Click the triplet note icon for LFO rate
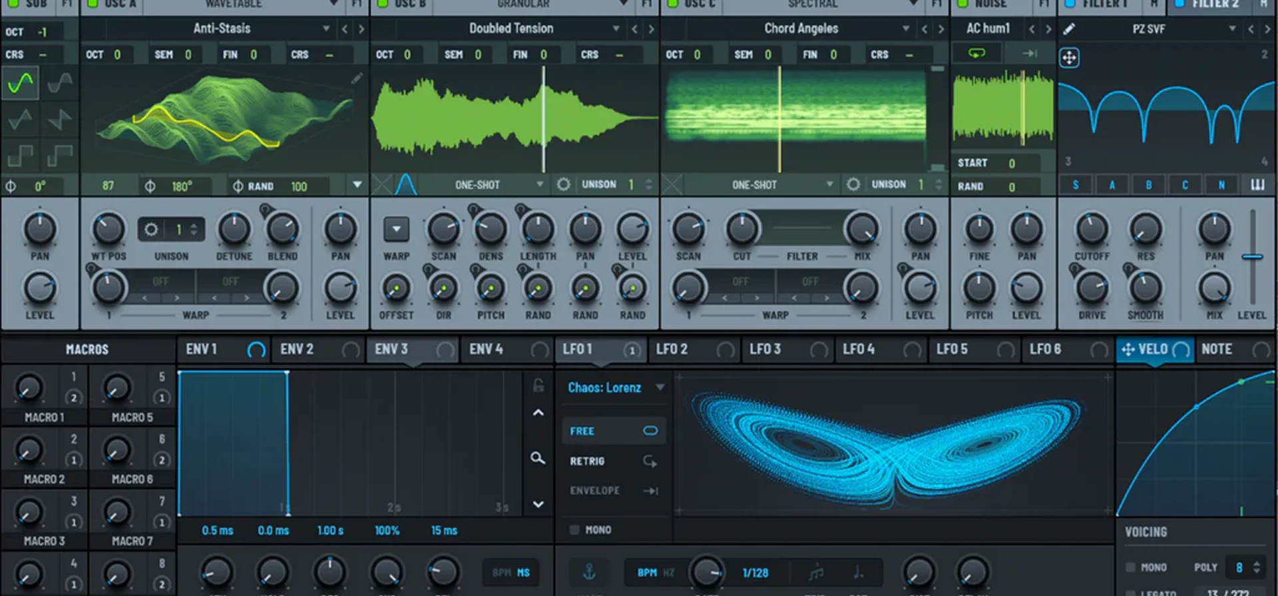The image size is (1278, 596). coord(817,572)
